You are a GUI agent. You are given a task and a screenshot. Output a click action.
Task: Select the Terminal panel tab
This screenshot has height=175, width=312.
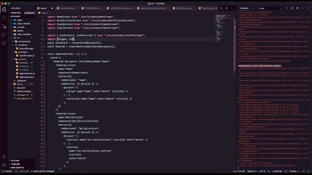point(244,8)
